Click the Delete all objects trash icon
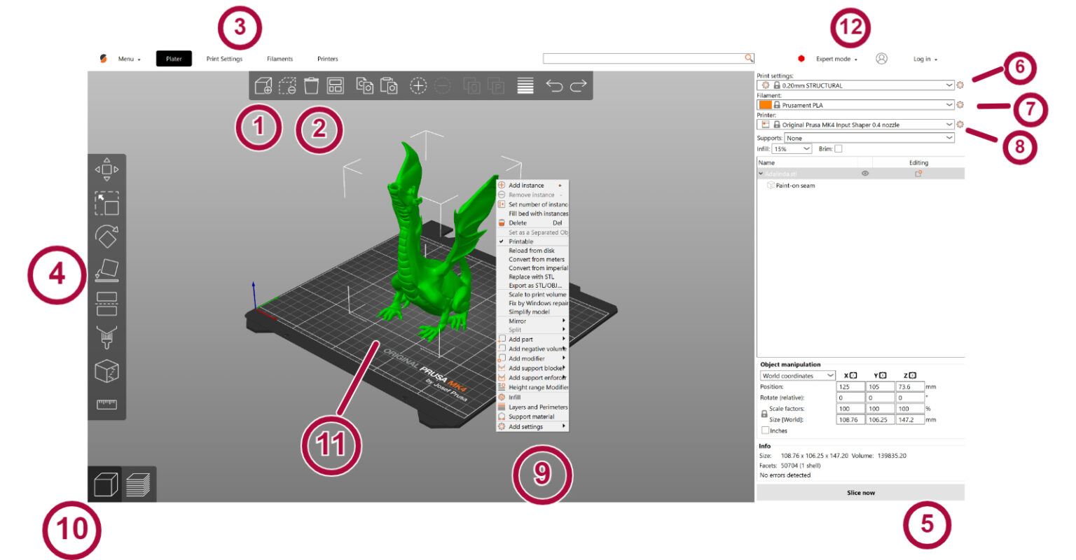 tap(310, 85)
